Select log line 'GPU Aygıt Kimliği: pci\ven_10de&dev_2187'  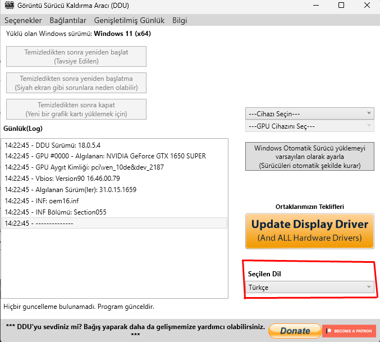115,167
